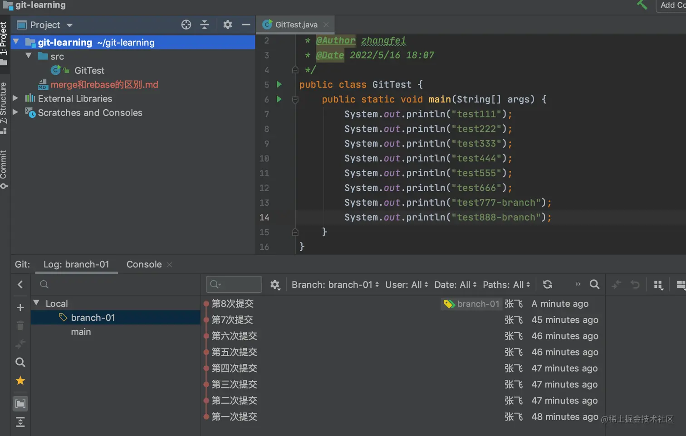The width and height of the screenshot is (686, 436).
Task: Select the main branch in the list
Action: pos(81,332)
